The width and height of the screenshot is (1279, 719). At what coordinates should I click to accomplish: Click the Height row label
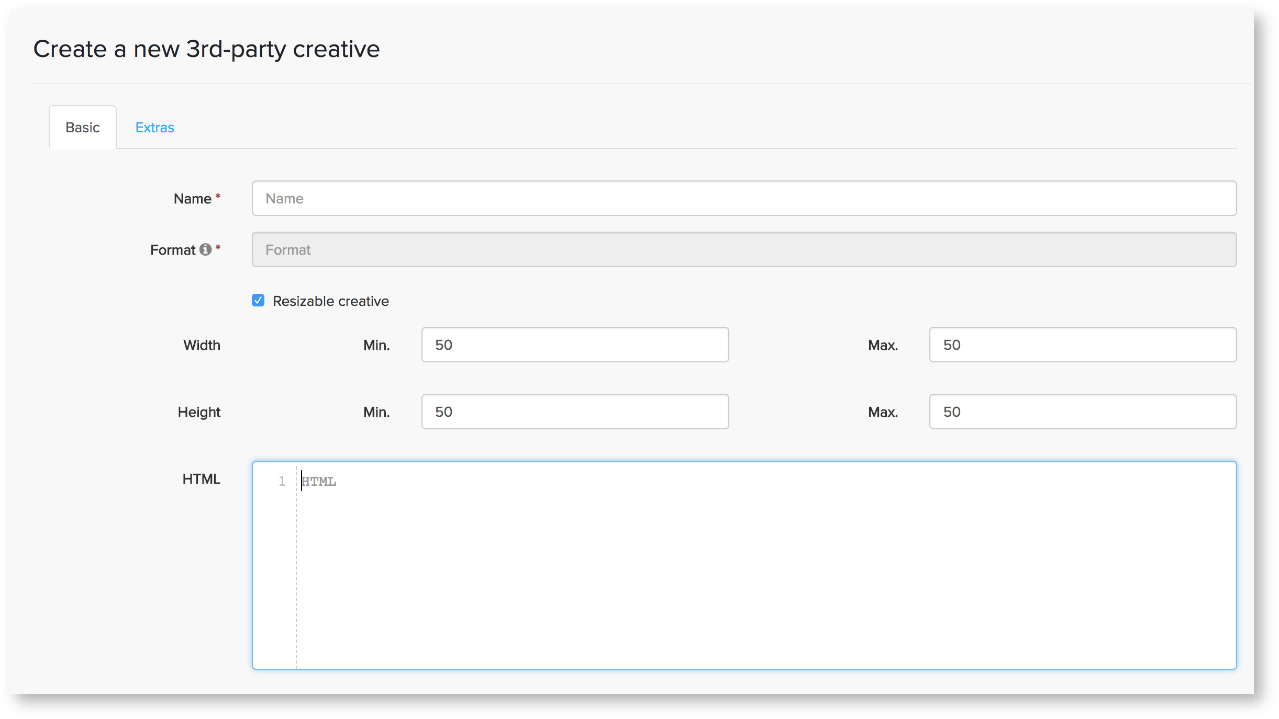[x=199, y=412]
